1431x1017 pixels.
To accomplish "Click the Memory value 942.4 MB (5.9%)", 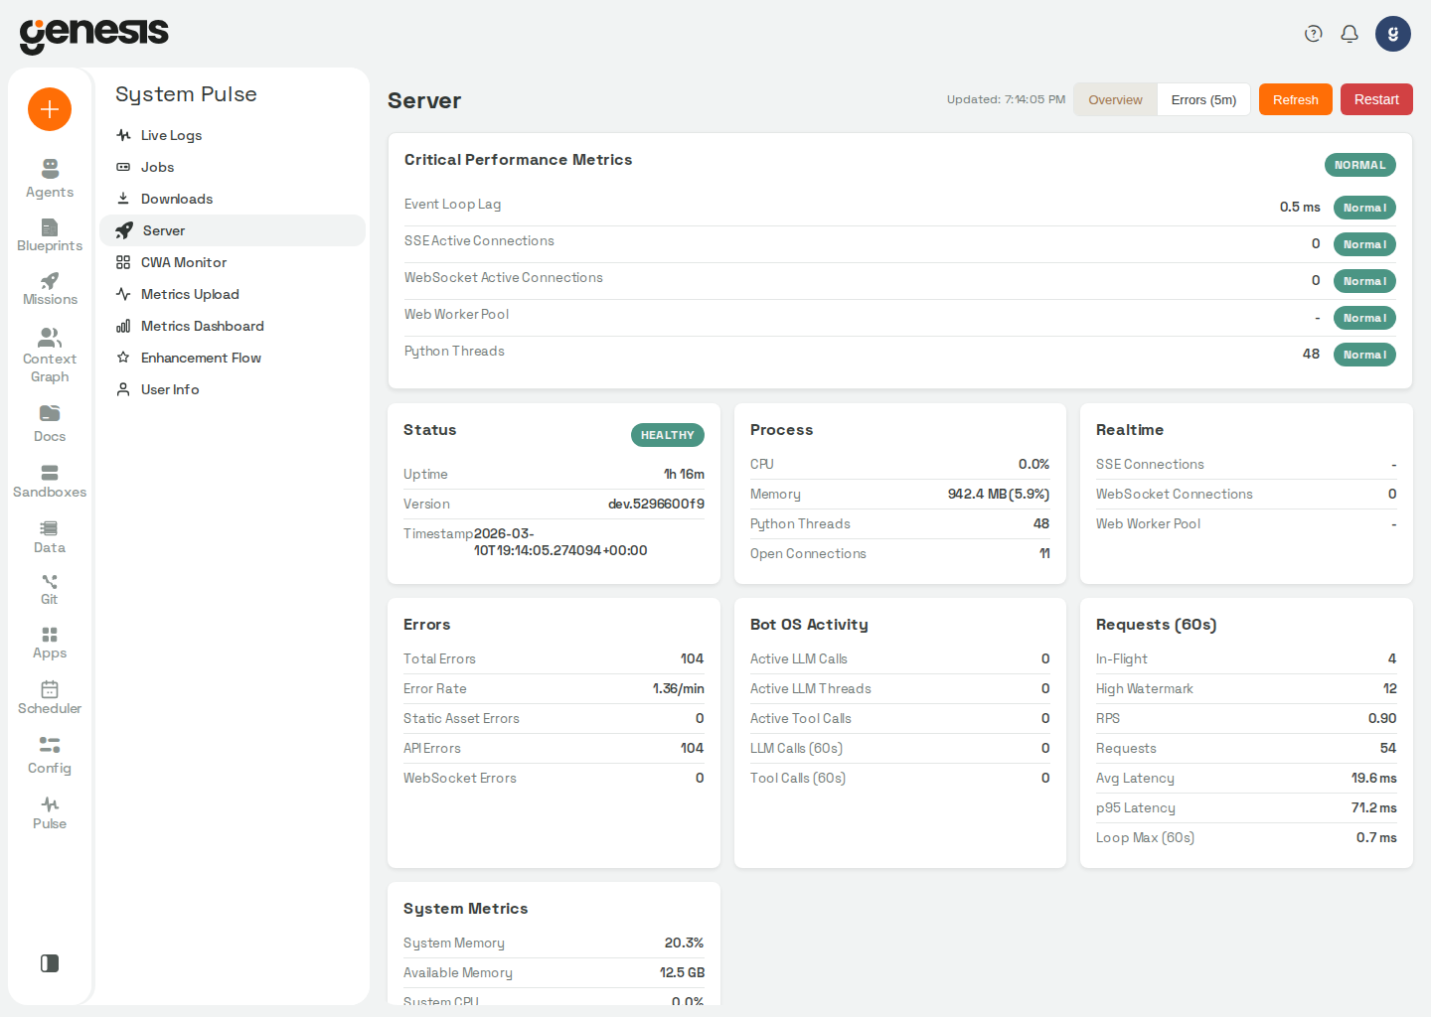I will 998,494.
